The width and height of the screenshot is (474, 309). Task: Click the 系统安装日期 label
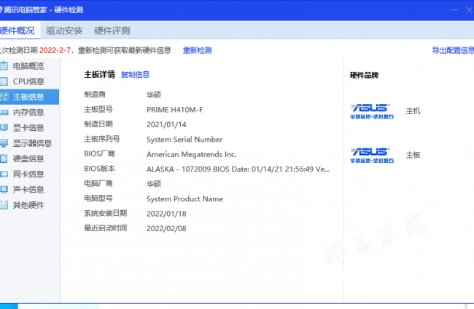[x=106, y=213]
